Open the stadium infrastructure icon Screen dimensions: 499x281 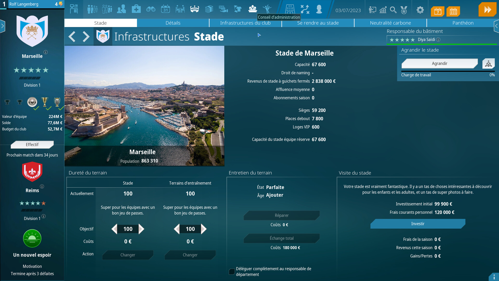[194, 9]
